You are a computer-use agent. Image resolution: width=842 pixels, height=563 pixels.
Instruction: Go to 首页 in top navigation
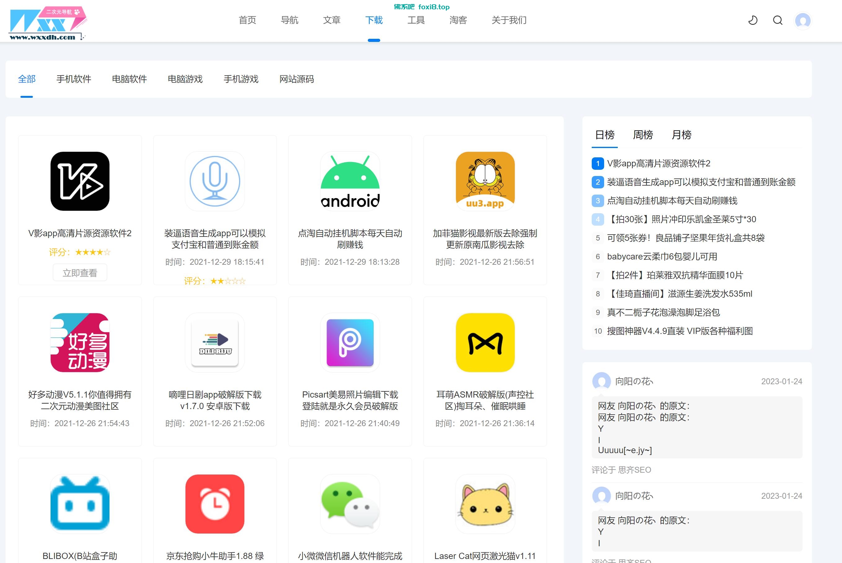coord(247,20)
